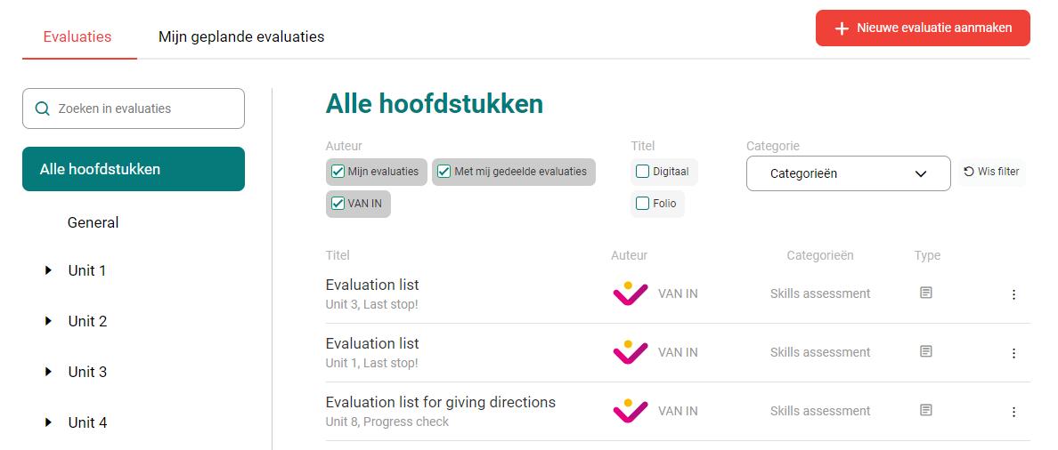Open the Categorieën dropdown

(848, 173)
